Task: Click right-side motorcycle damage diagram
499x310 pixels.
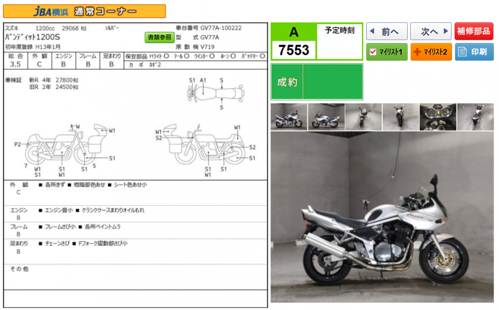Action: (x=206, y=151)
